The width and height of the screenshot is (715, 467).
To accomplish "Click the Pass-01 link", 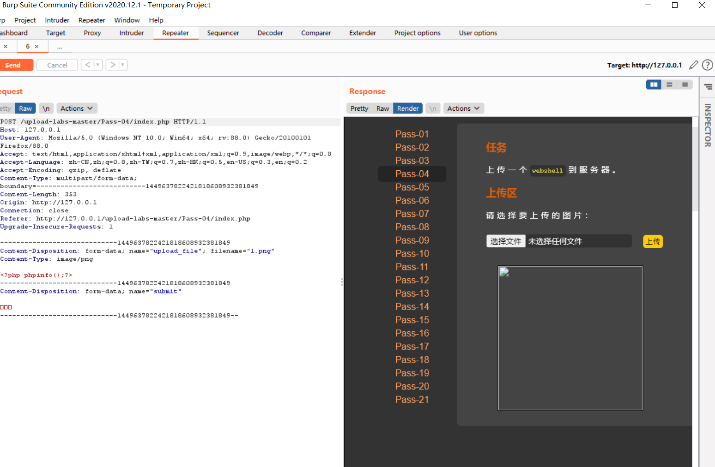I will (x=412, y=134).
